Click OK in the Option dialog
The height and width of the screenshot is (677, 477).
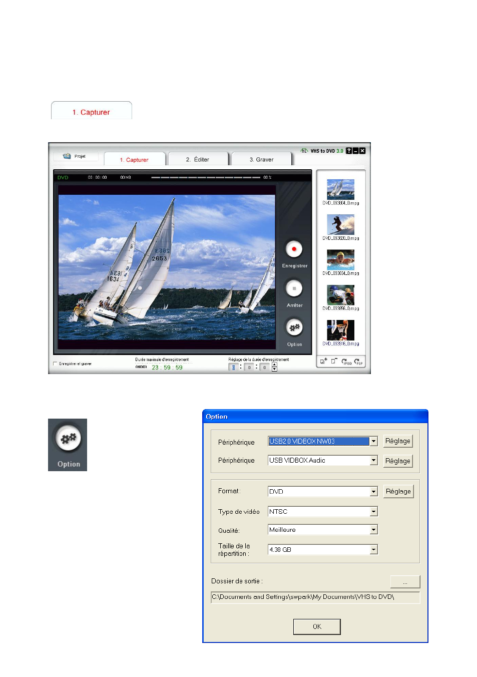[317, 626]
